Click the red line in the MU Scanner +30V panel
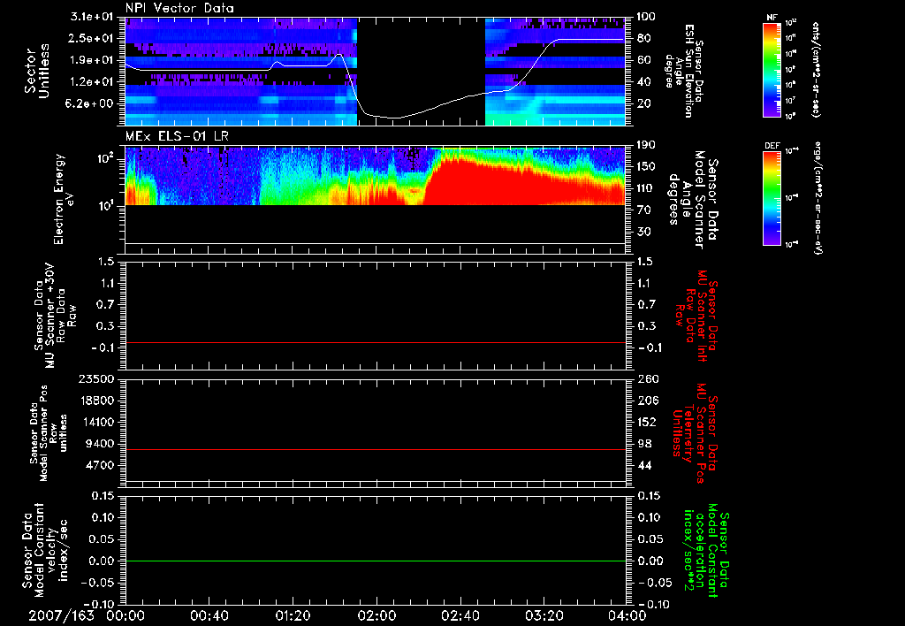Viewport: 905px width, 626px height. point(375,342)
